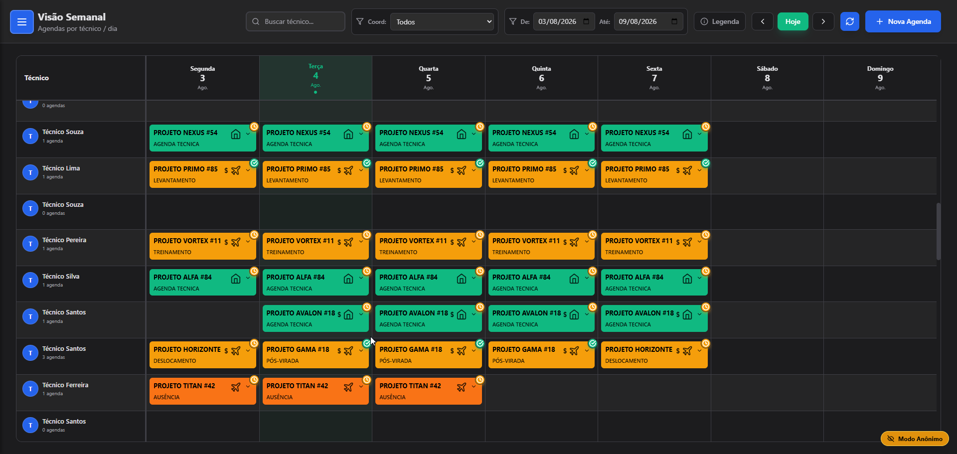Click airplane icon on Tuesday PROJETO VORTEX #11
957x454 pixels.
pos(348,242)
